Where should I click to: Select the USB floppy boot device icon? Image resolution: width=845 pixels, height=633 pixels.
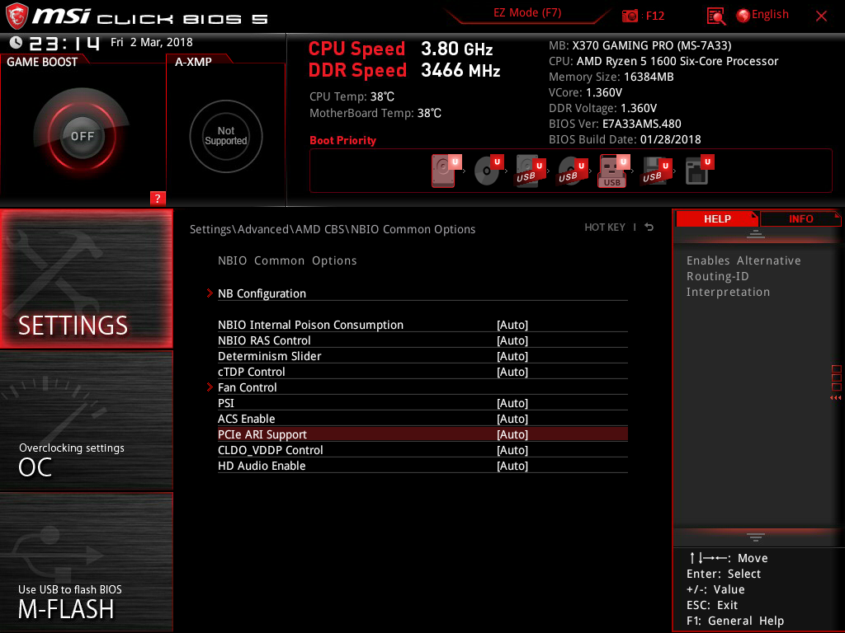(x=655, y=171)
